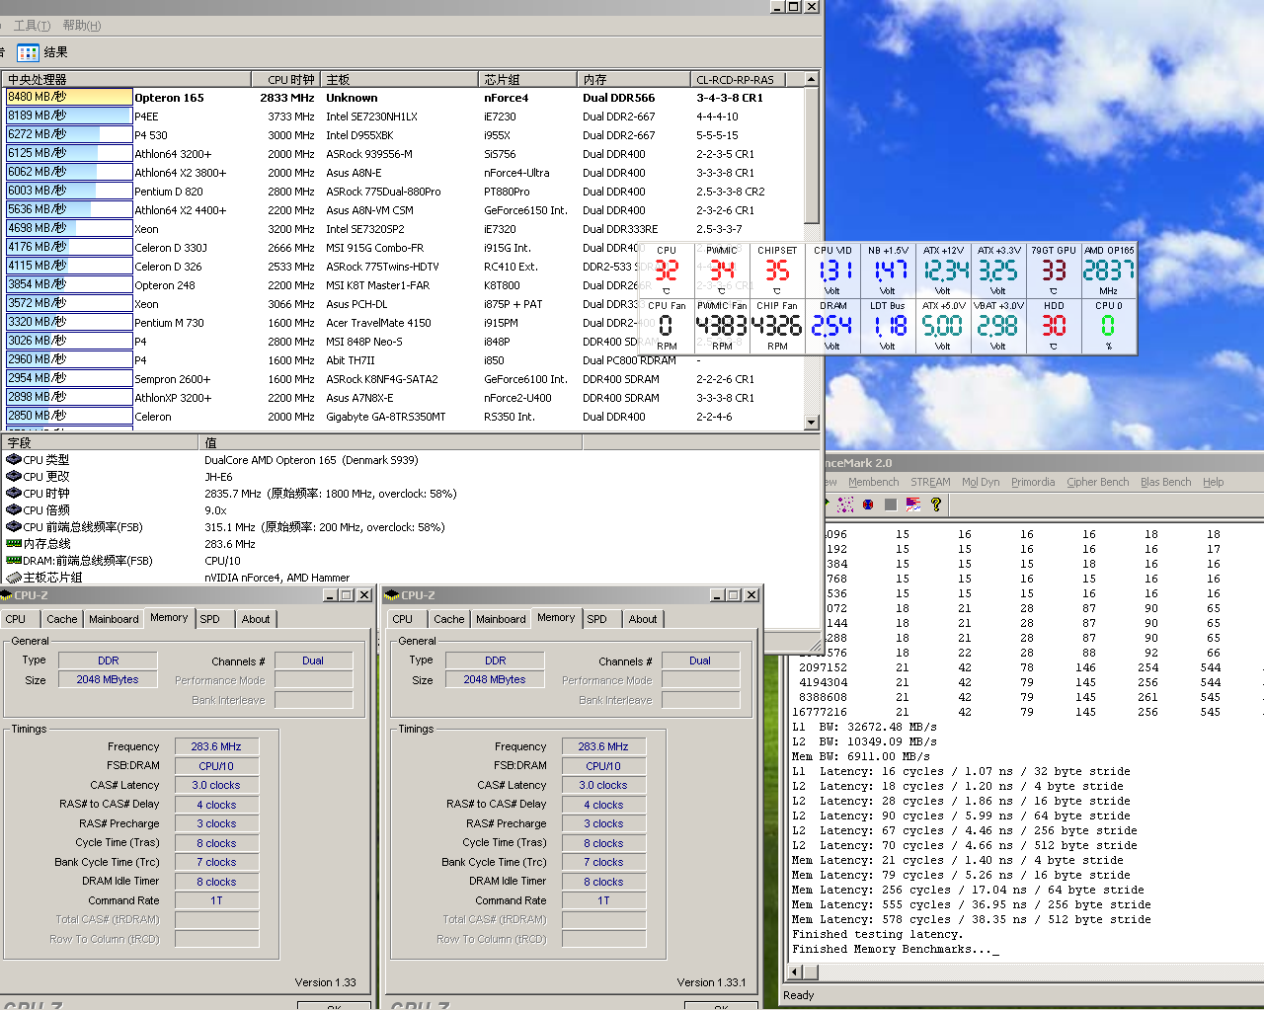The image size is (1264, 1011).
Task: Click the chipset icon beside 主板芯片组
Action: (x=14, y=578)
